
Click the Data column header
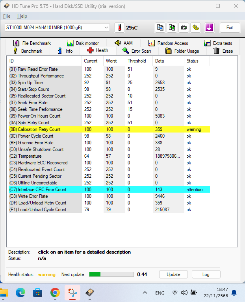click(x=169, y=61)
